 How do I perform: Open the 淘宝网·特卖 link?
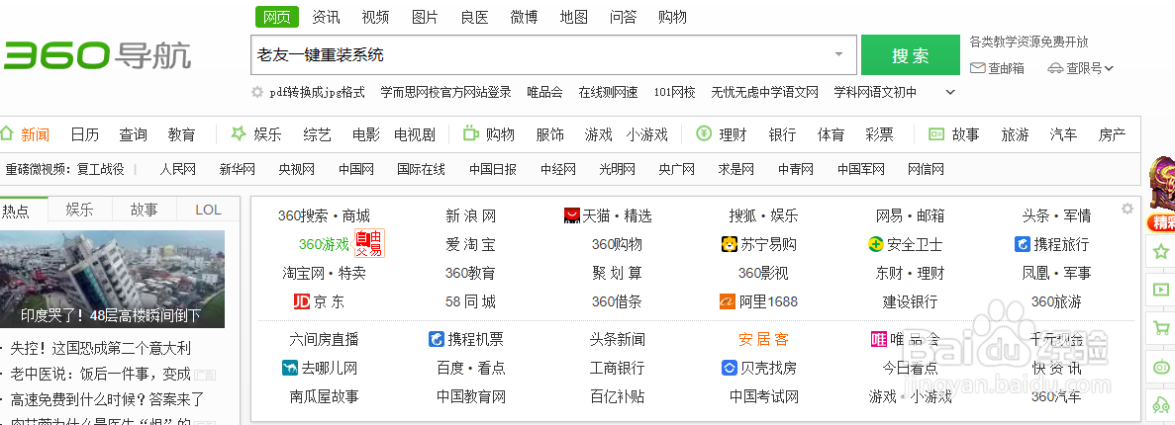324,273
